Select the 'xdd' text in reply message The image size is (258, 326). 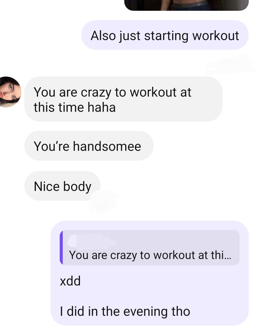(70, 281)
